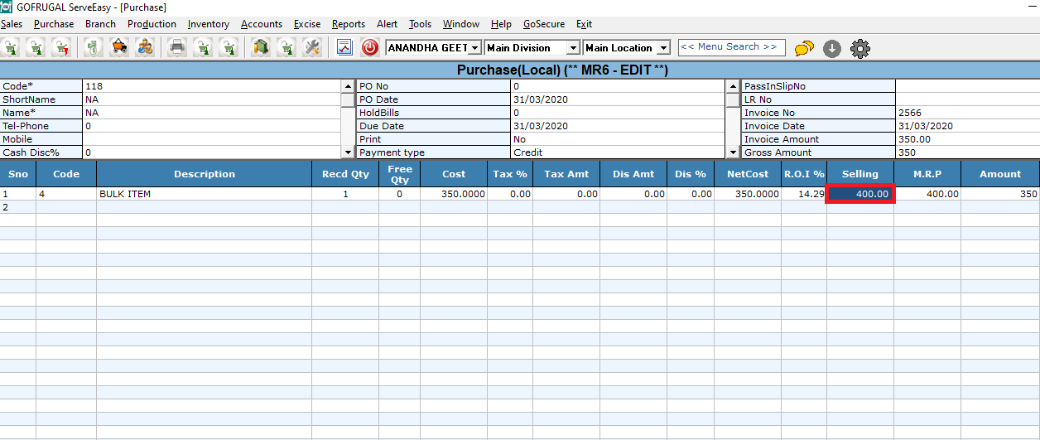Click the orange shopping basket icon
This screenshot has height=440, width=1040.
coord(119,47)
